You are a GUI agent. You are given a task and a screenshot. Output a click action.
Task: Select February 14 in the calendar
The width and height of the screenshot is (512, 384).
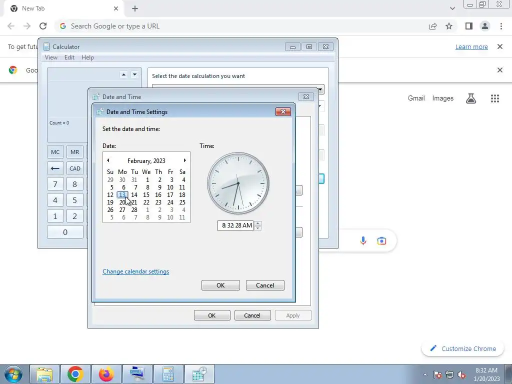[134, 195]
